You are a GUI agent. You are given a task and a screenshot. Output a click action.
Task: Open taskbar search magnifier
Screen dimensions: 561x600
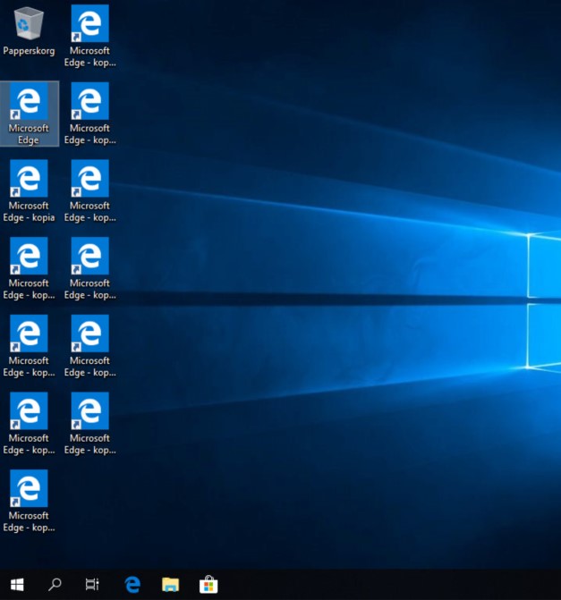pyautogui.click(x=55, y=584)
